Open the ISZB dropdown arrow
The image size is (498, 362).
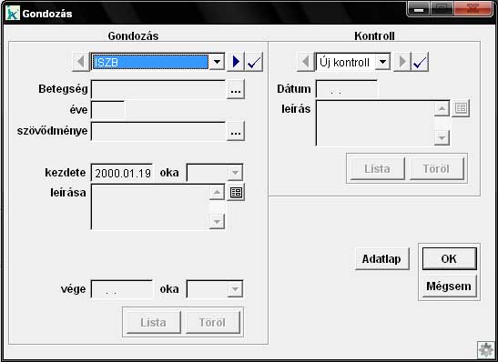point(218,62)
